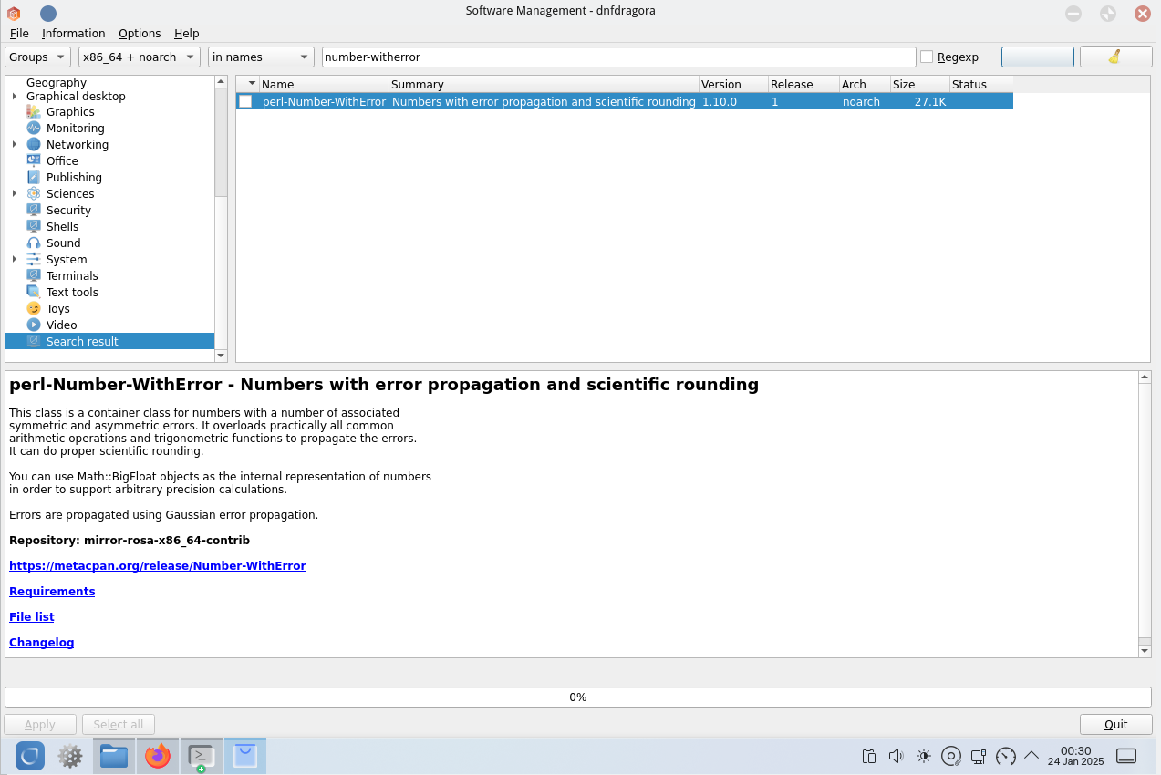
Task: Expand the Sciences tree node arrow
Action: [14, 193]
